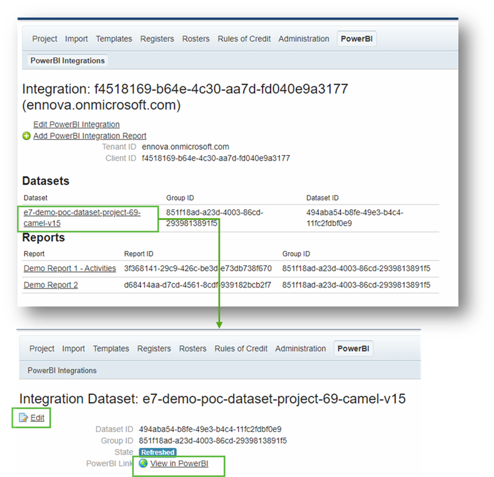This screenshot has width=494, height=477.
Task: Open Demo Report 2 link
Action: [x=51, y=285]
